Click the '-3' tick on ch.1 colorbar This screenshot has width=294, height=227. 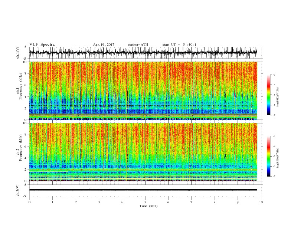coord(274,75)
